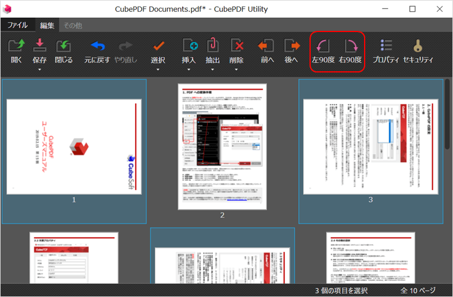Click the 全 10 ページ status text
The image size is (453, 297).
tap(418, 290)
